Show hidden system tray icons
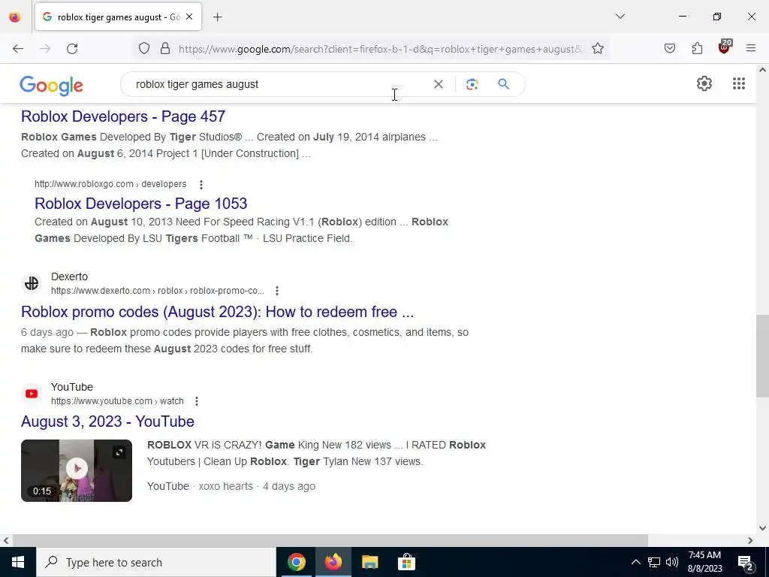This screenshot has width=769, height=577. tap(635, 562)
